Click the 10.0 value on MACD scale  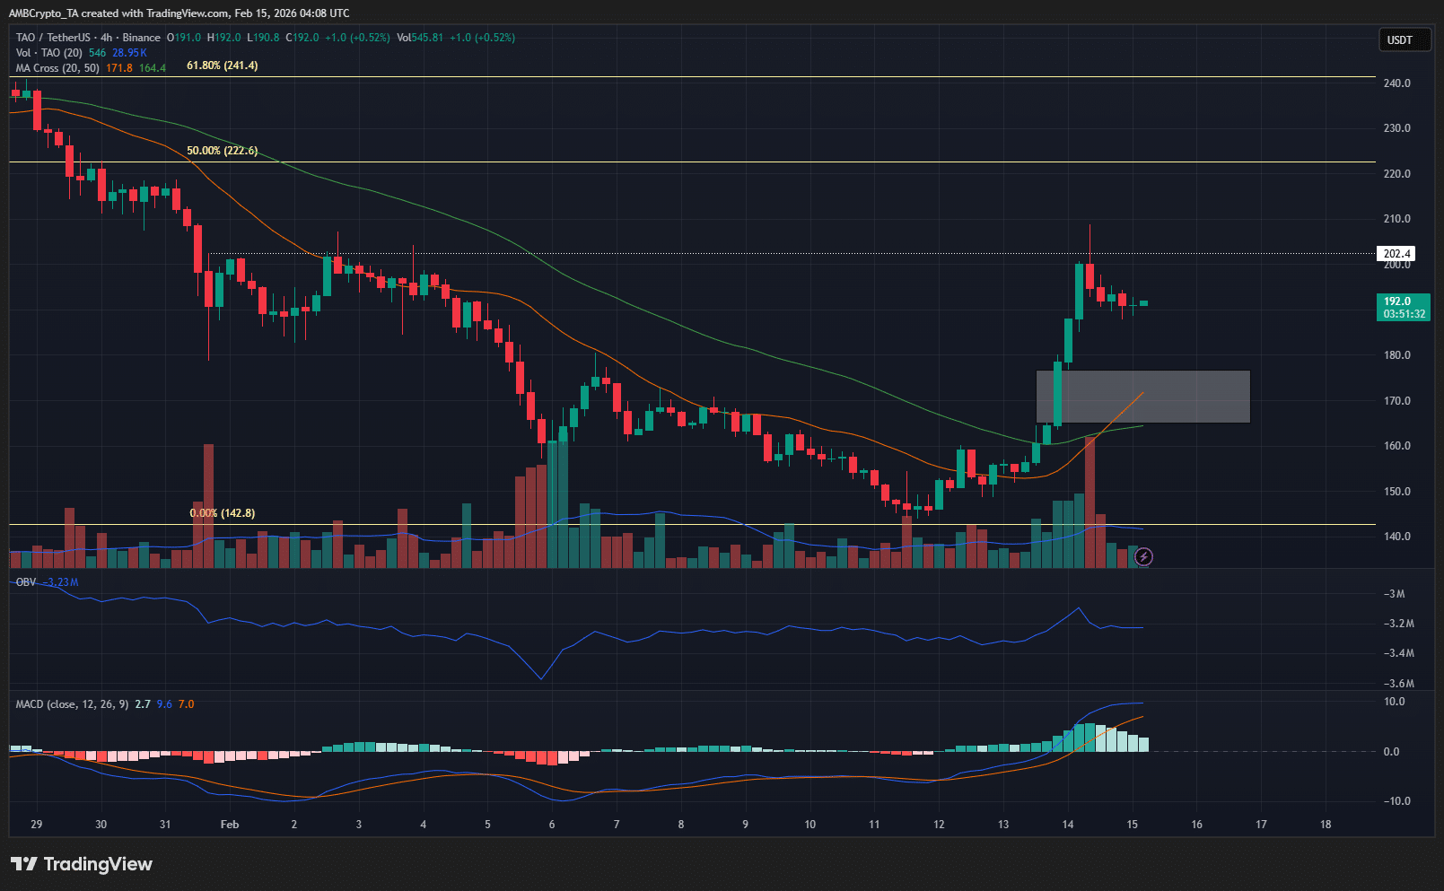[1394, 702]
